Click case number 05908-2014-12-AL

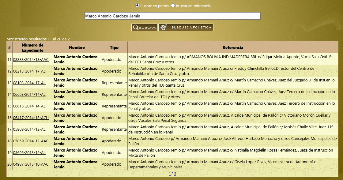click(x=29, y=129)
